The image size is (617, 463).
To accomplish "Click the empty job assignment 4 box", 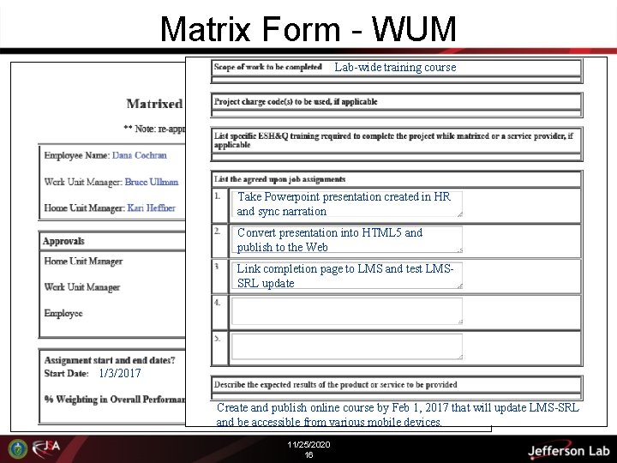I will tap(347, 311).
